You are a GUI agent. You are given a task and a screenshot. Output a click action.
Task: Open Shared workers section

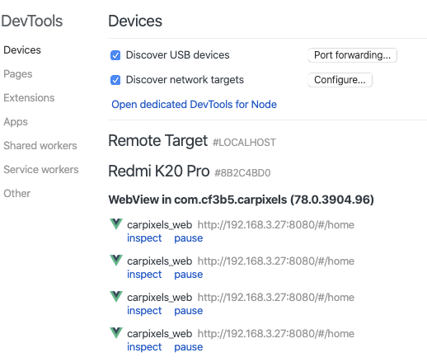click(x=40, y=146)
